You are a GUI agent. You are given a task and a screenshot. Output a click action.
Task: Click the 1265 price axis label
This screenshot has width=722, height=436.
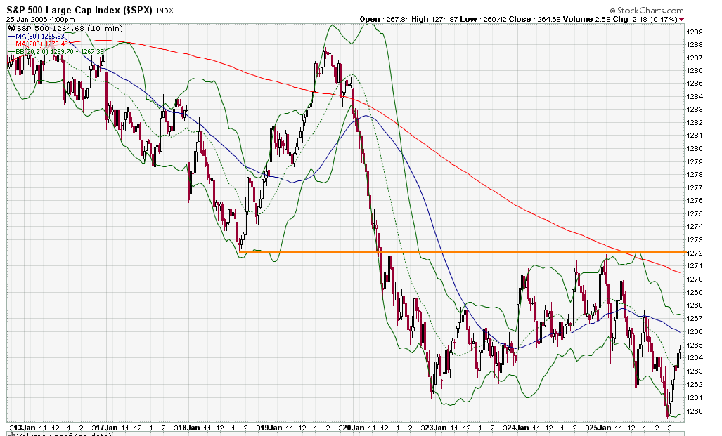tap(695, 345)
